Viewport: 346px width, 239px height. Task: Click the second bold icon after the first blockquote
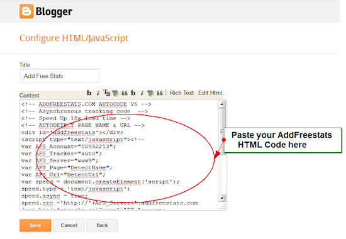point(133,93)
